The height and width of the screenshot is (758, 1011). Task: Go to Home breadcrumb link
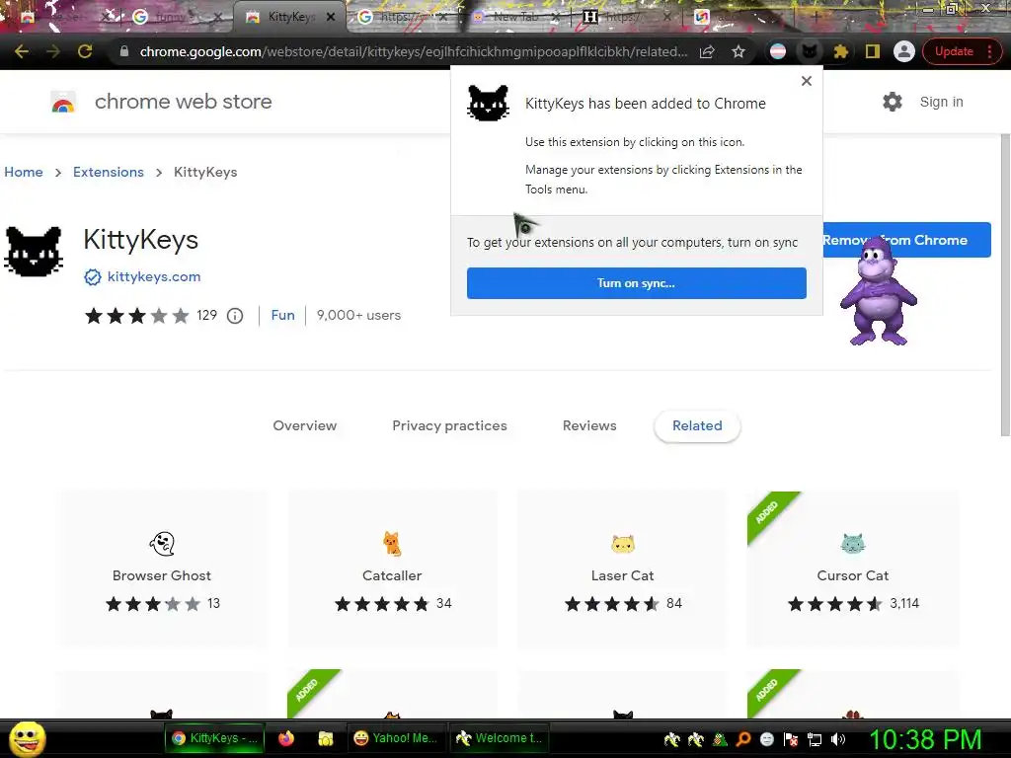click(x=24, y=172)
